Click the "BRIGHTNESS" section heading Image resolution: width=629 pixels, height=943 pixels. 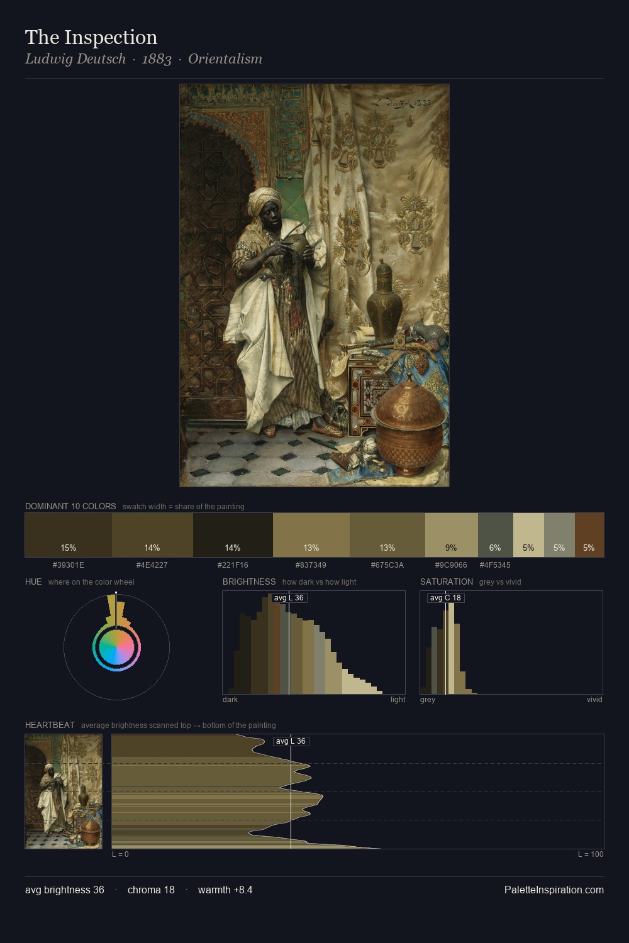[x=249, y=582]
